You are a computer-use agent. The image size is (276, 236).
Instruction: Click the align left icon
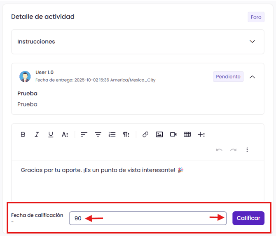click(84, 135)
